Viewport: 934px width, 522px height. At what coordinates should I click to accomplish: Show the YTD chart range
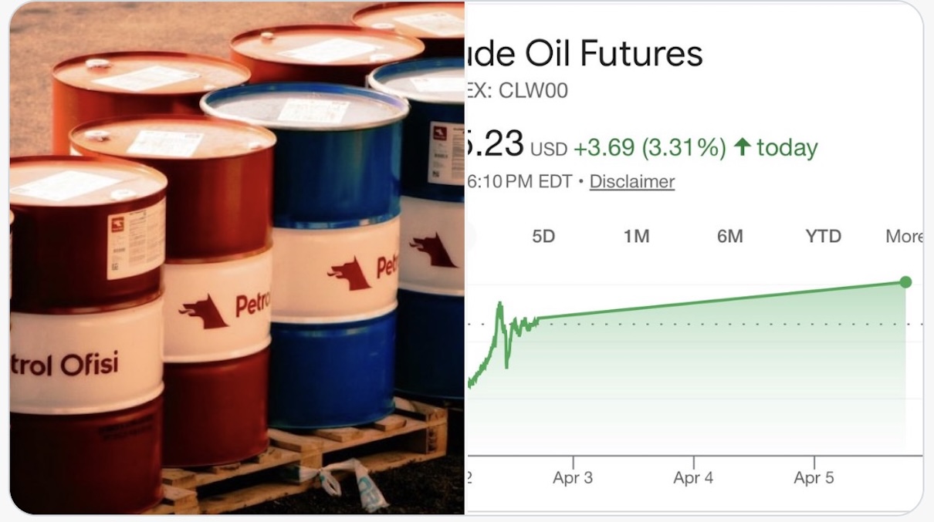click(823, 236)
